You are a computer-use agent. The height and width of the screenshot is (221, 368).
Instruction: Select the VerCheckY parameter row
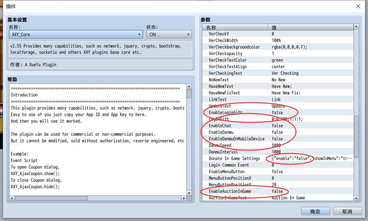click(x=278, y=34)
